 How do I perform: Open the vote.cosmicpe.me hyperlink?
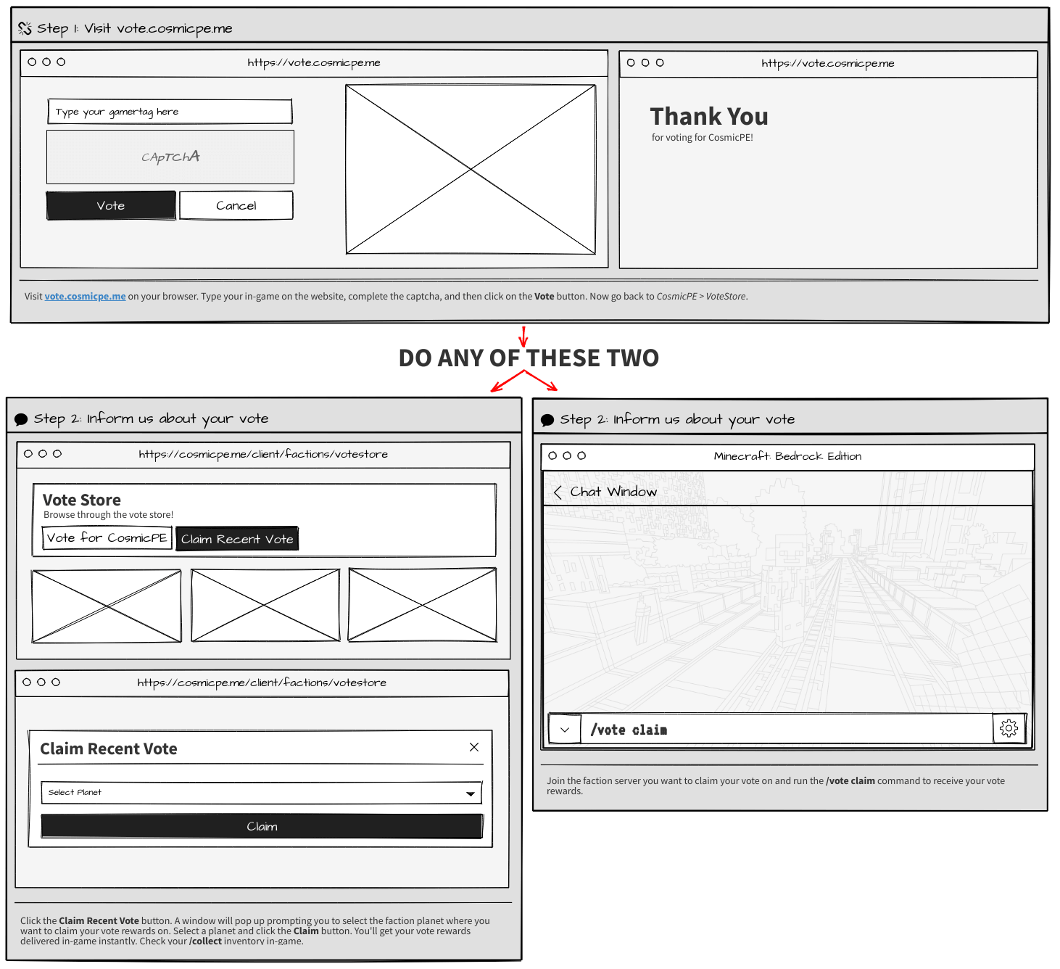[85, 296]
